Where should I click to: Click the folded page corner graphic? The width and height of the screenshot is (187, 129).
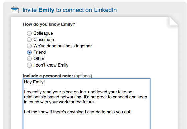174,21
